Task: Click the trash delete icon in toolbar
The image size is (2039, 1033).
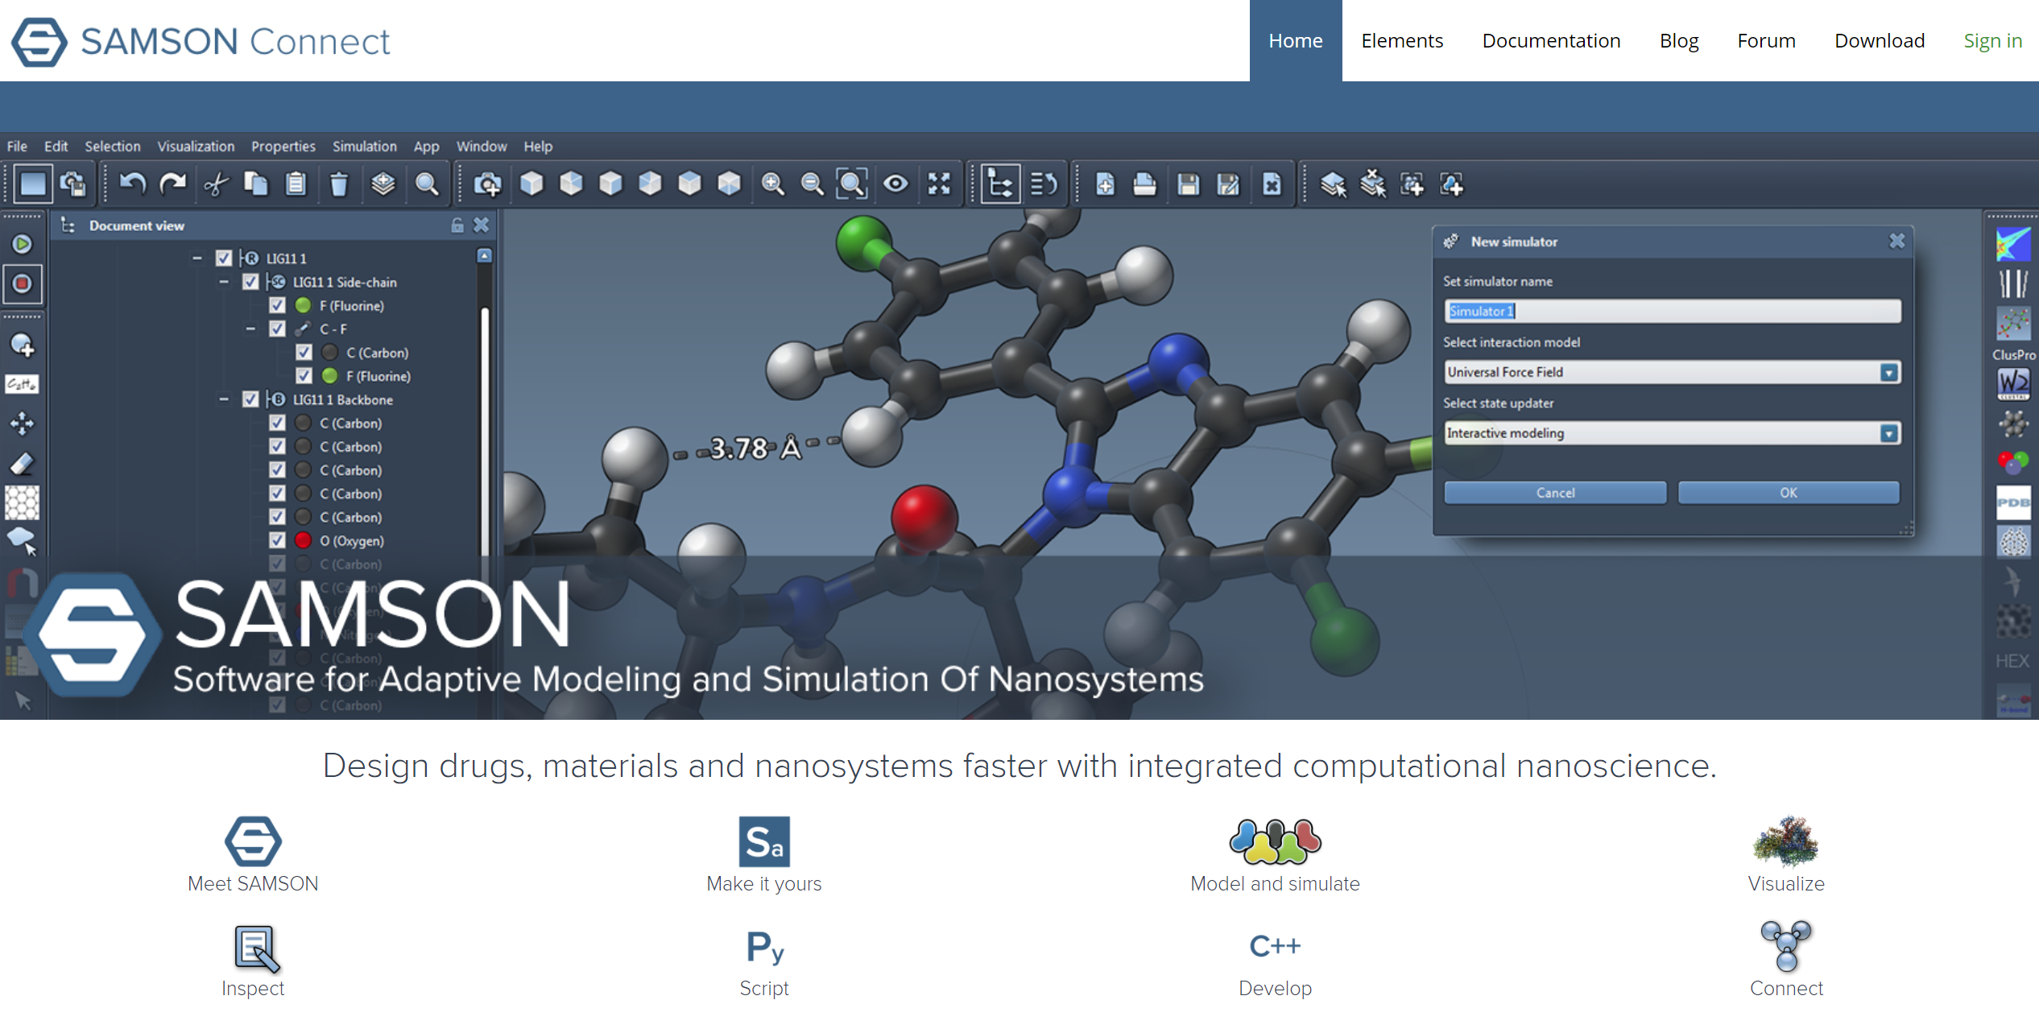Action: [339, 184]
